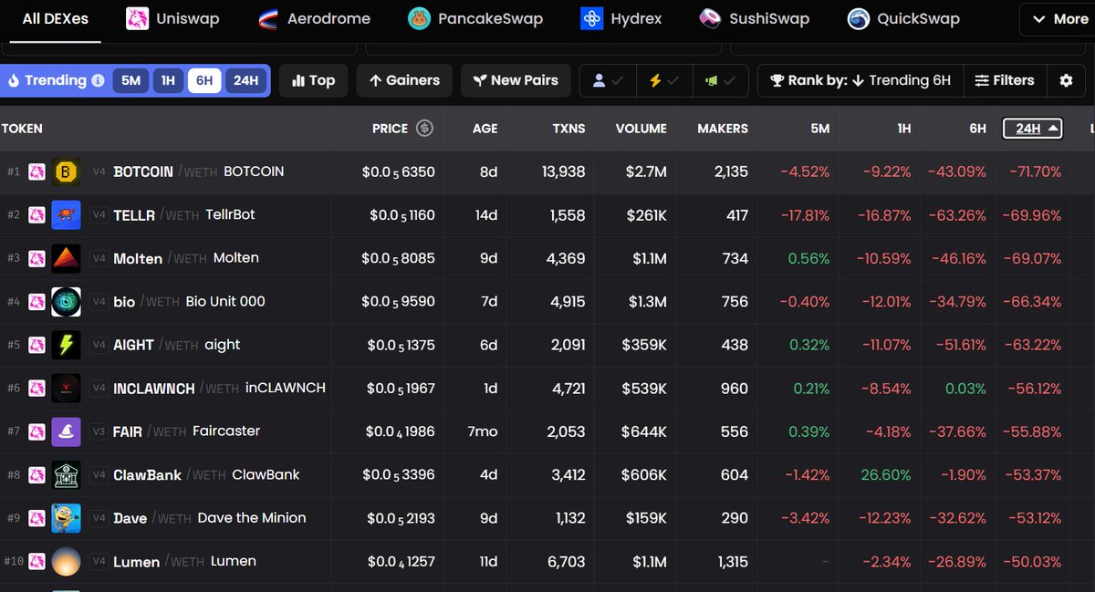This screenshot has height=592, width=1095.
Task: Open the Lumen pair name
Action: click(x=184, y=562)
